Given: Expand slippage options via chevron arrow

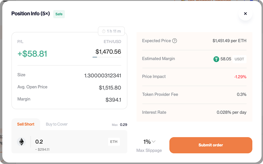Looking at the screenshot, I should tap(154, 141).
